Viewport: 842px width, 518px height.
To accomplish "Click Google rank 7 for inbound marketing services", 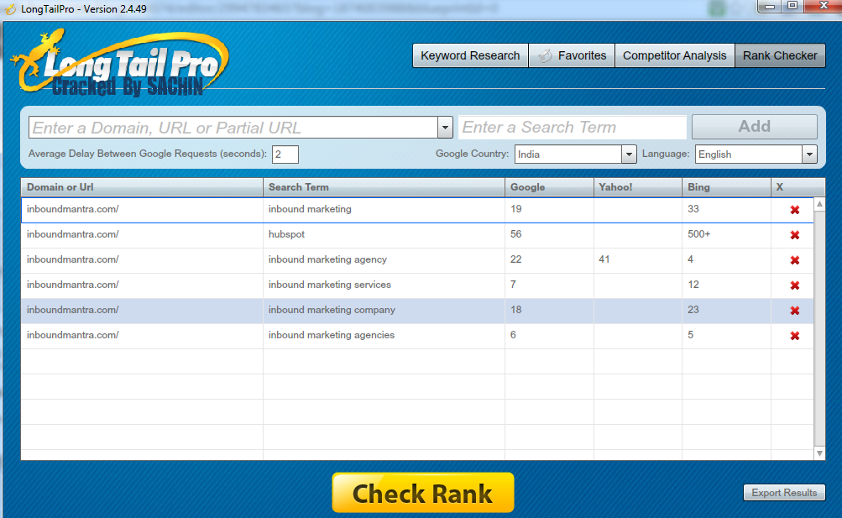I will click(514, 285).
